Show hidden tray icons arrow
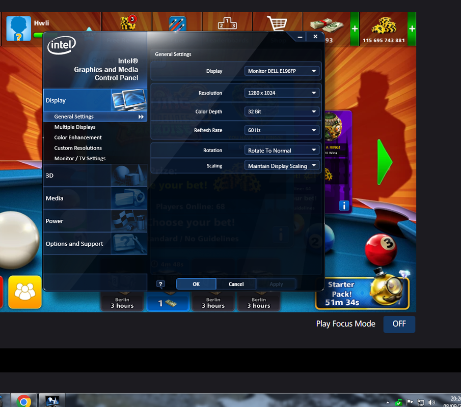 coord(388,402)
